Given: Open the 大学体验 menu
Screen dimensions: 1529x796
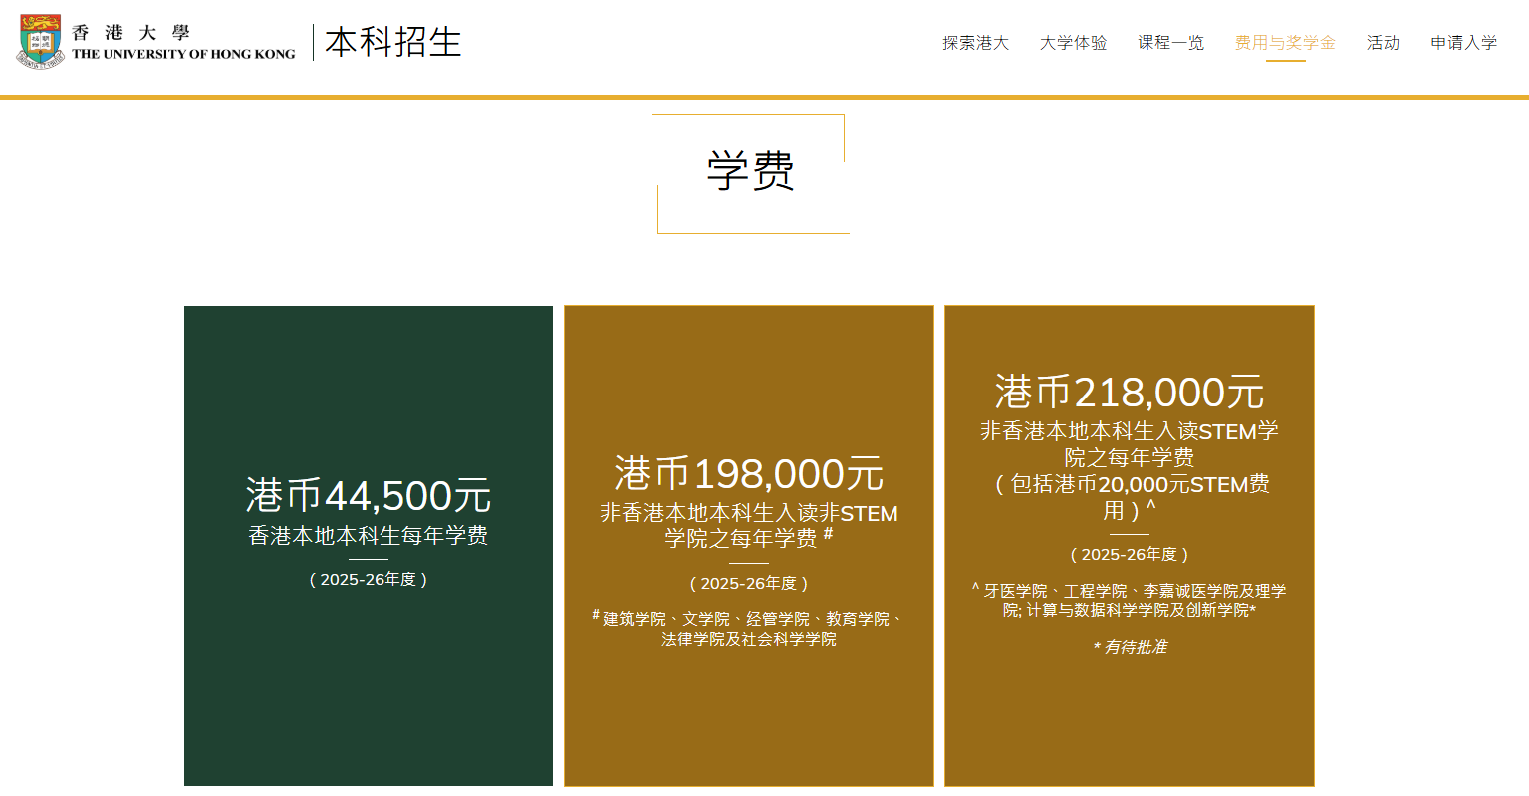Looking at the screenshot, I should tap(1073, 43).
